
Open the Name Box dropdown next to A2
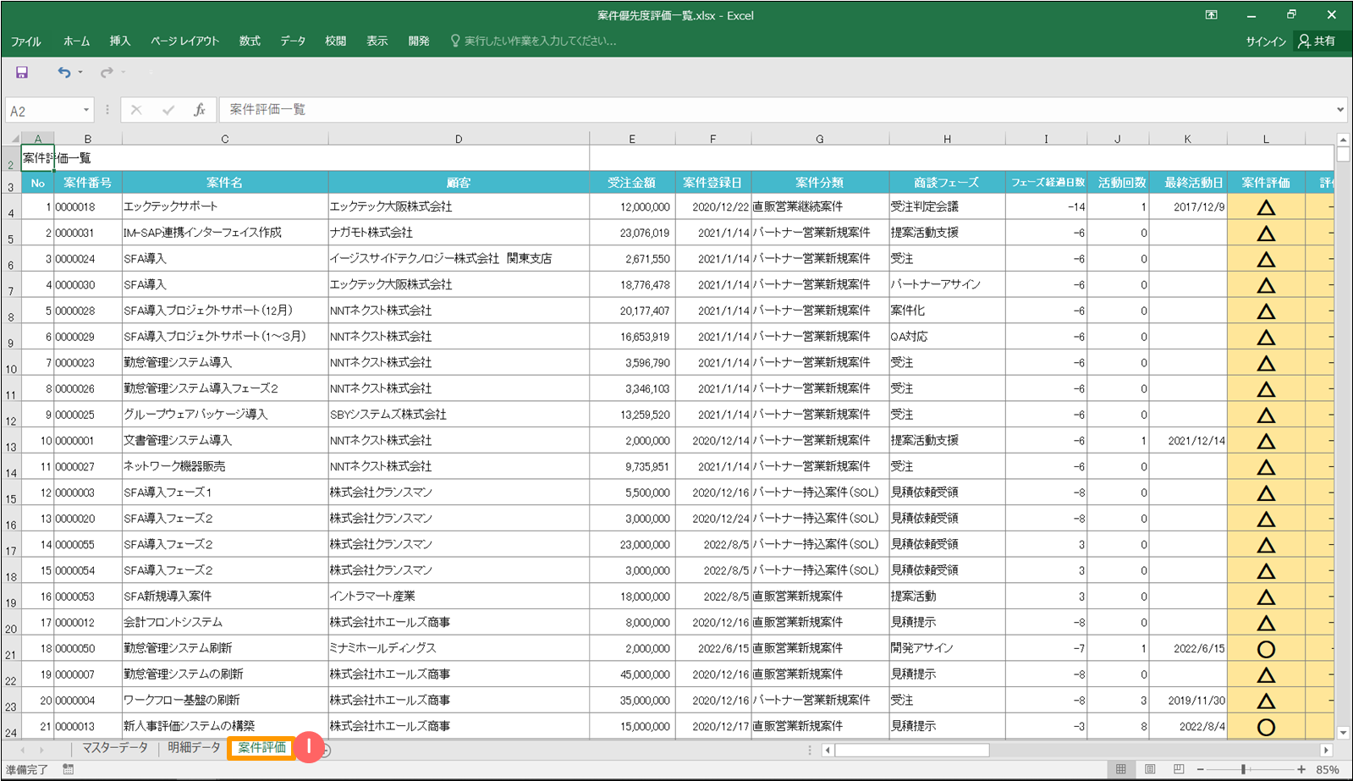(x=86, y=110)
